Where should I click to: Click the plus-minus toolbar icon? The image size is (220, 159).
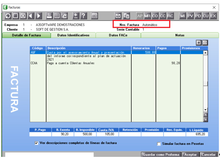[76, 16]
